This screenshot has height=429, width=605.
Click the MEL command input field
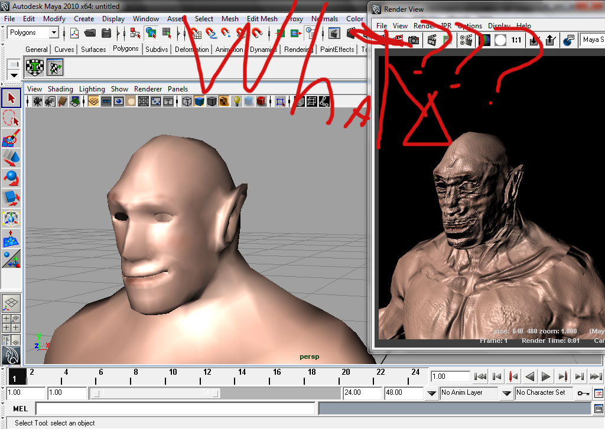click(175, 408)
